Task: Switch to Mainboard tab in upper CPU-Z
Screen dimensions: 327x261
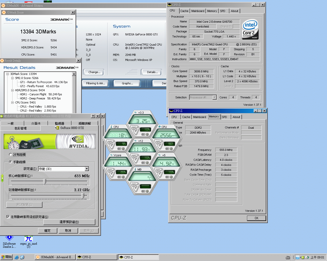Action: [x=198, y=11]
